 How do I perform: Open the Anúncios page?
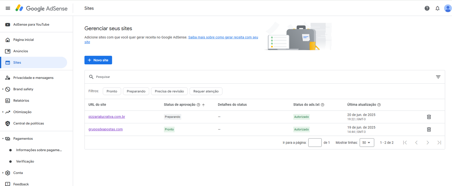pyautogui.click(x=21, y=51)
